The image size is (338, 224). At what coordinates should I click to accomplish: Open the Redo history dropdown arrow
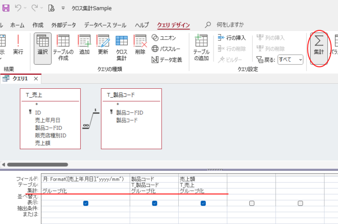pyautogui.click(x=42, y=8)
